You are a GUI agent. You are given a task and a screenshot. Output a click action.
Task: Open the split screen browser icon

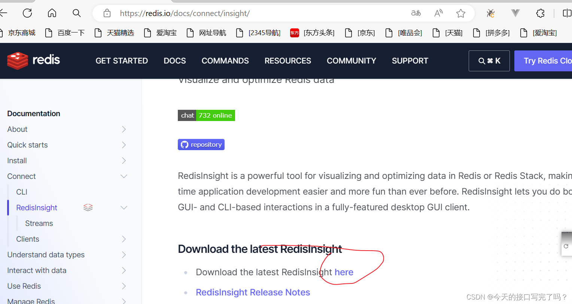click(x=567, y=13)
